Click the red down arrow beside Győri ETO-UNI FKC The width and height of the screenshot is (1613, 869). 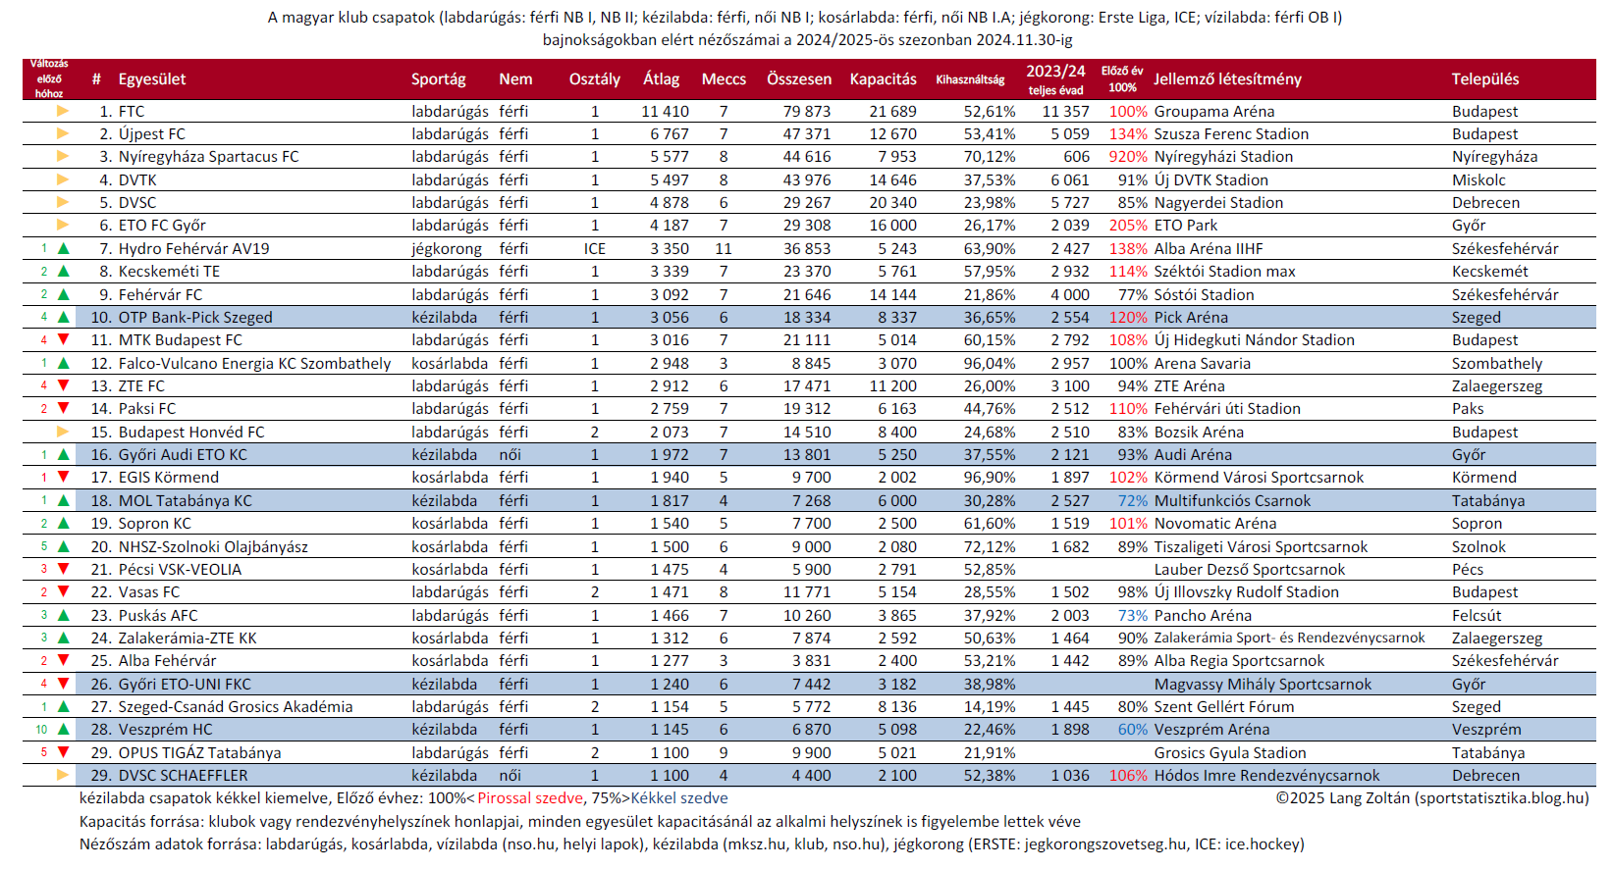(x=64, y=684)
